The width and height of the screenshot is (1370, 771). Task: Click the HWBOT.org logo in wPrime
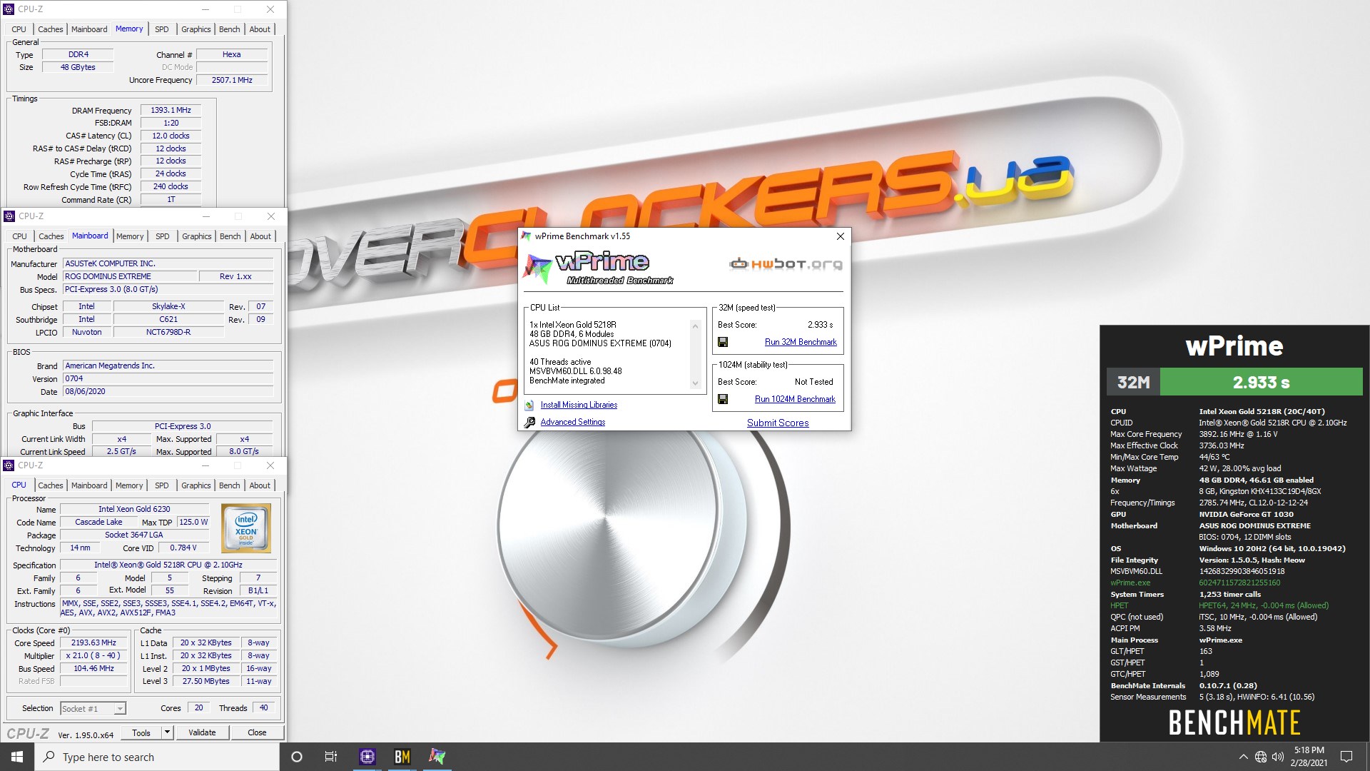[x=786, y=264]
